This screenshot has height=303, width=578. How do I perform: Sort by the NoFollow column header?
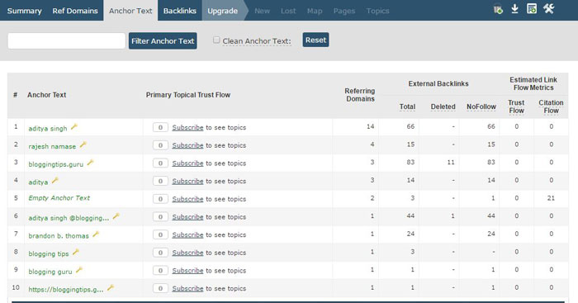point(481,107)
